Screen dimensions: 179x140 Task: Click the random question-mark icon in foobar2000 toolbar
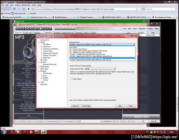tap(37, 29)
